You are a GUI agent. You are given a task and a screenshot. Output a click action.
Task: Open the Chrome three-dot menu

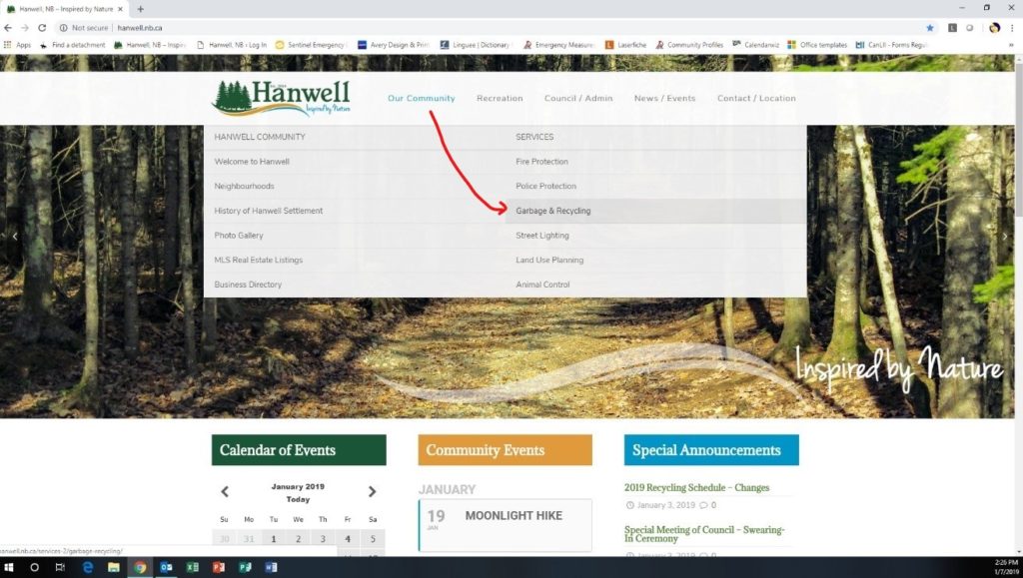1013,28
